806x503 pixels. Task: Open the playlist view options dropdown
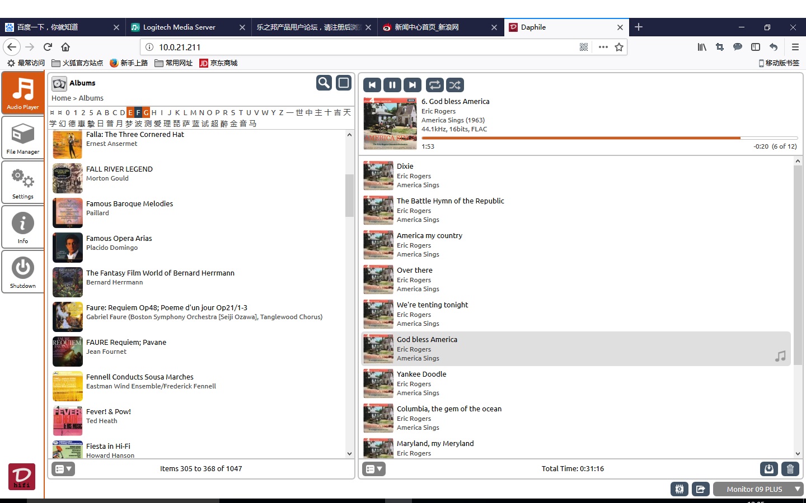pyautogui.click(x=374, y=469)
